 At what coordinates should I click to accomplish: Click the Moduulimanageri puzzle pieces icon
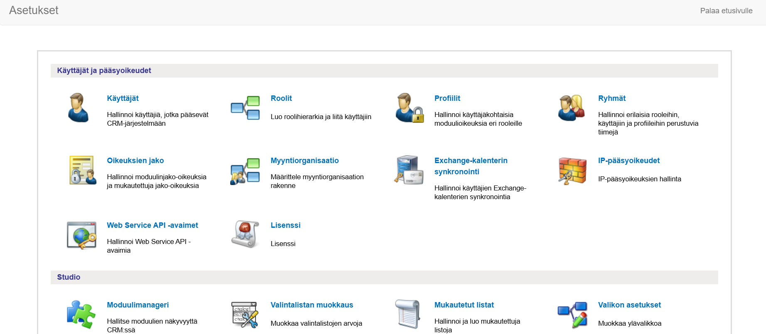pos(81,314)
